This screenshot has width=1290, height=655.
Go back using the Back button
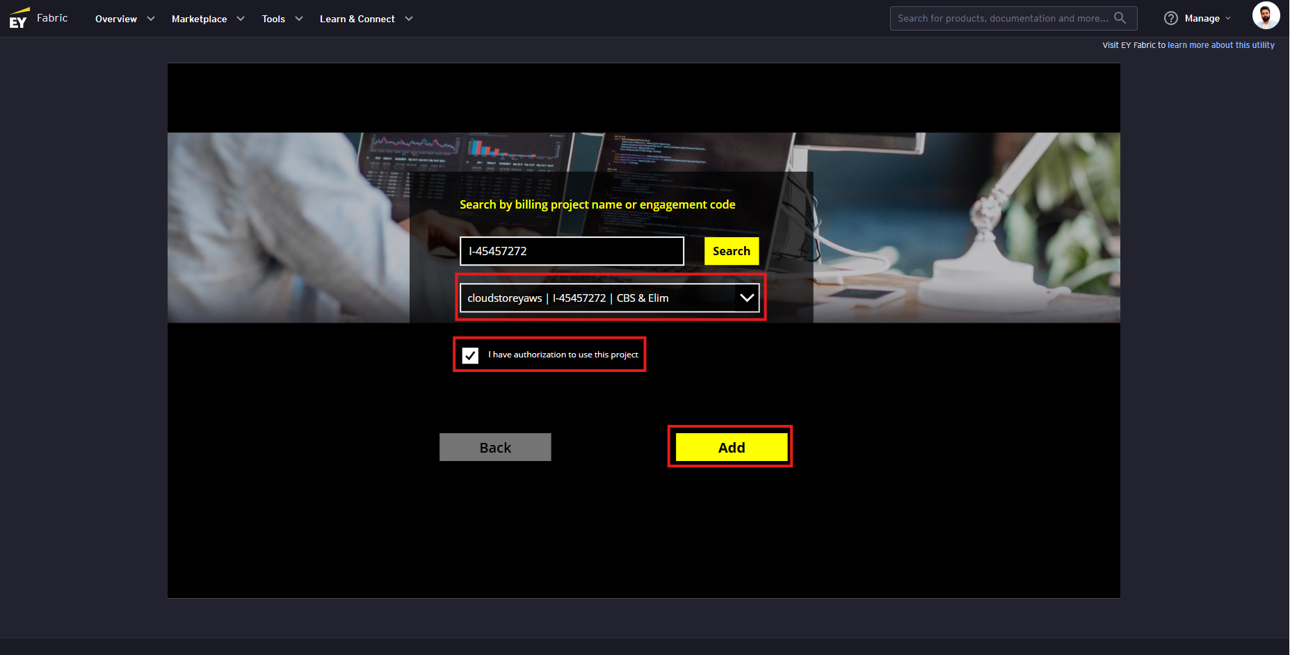click(x=495, y=447)
